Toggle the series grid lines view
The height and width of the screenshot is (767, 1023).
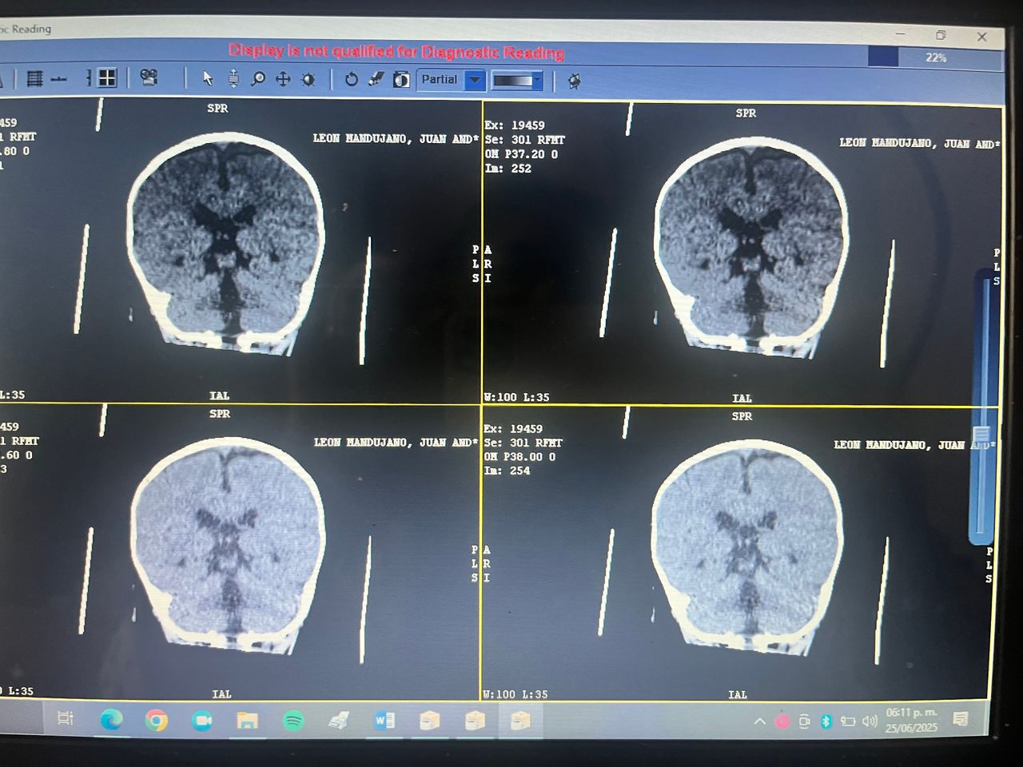pos(34,78)
